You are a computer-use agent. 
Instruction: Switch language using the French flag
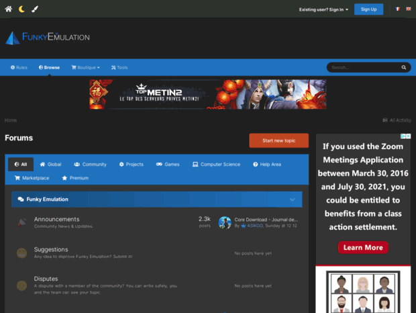pyautogui.click(x=397, y=9)
